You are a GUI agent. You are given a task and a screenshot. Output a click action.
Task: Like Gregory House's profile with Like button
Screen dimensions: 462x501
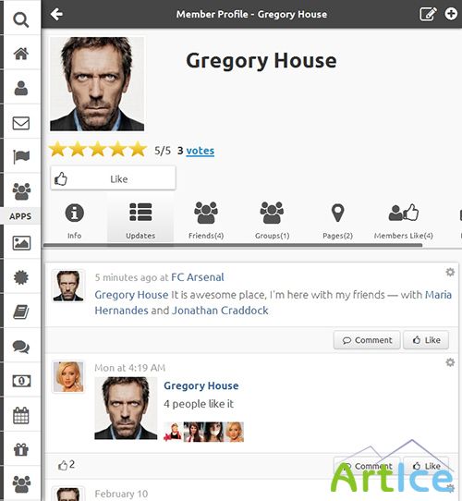(x=113, y=178)
